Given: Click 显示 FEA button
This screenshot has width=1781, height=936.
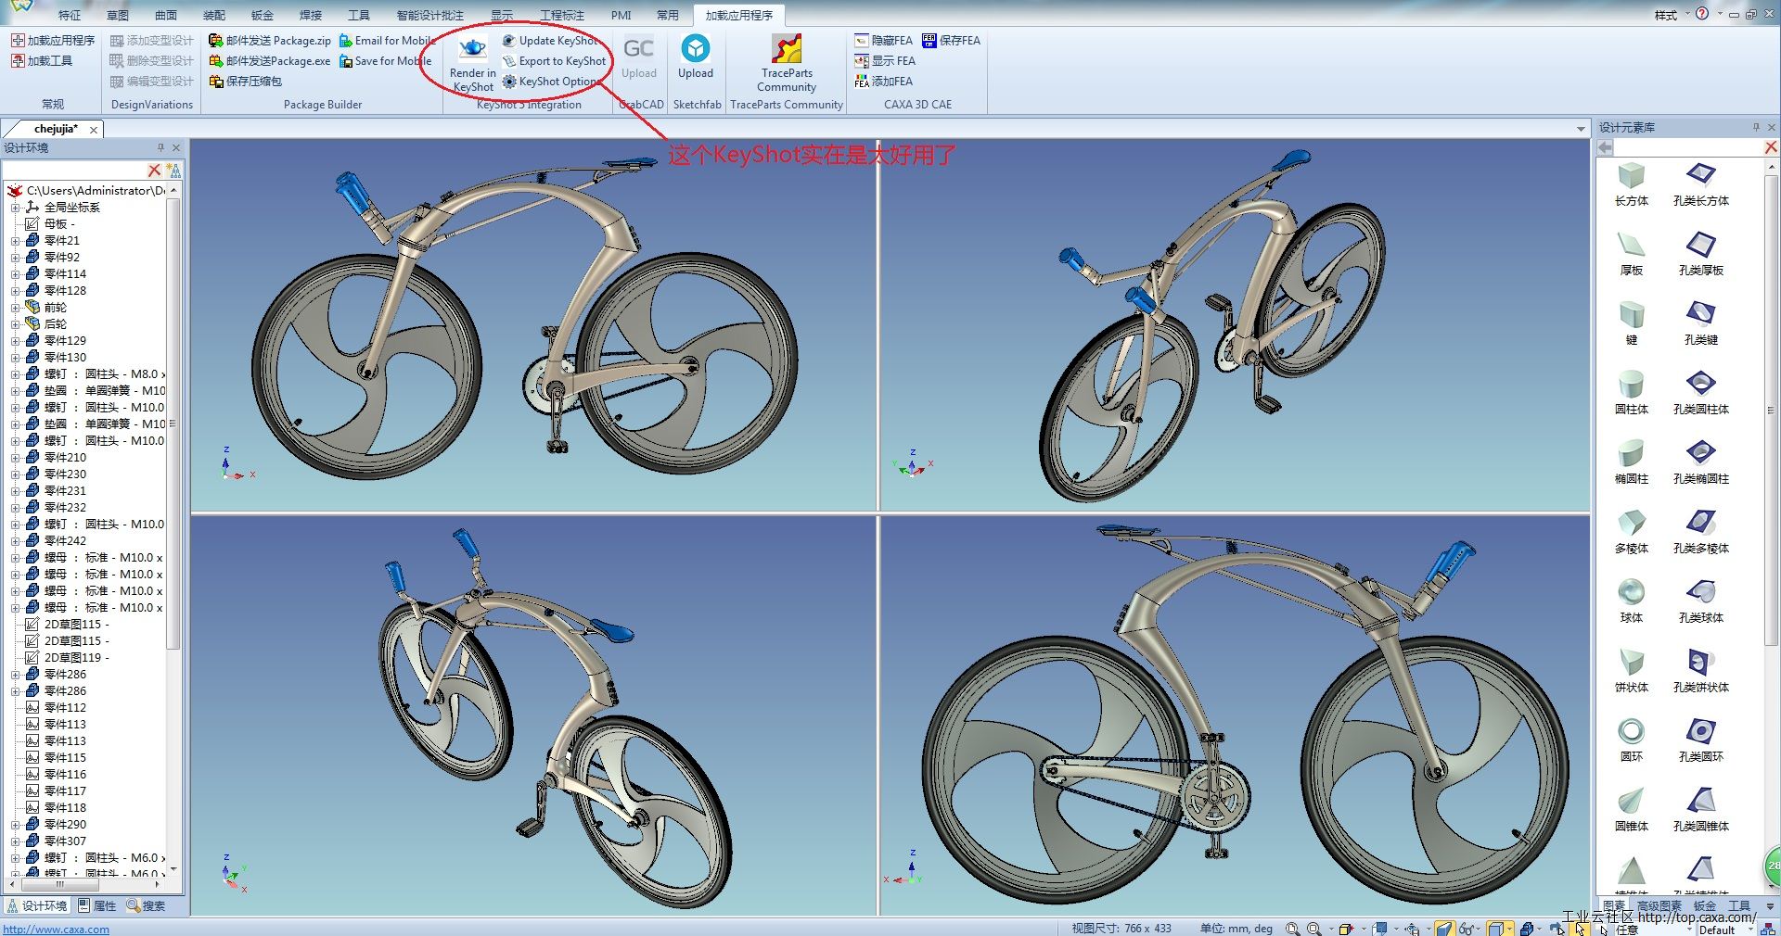Looking at the screenshot, I should click(x=885, y=61).
